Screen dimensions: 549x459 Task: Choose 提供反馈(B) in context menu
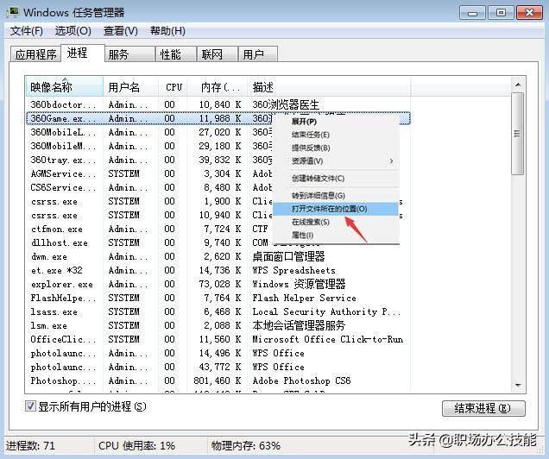[336, 148]
